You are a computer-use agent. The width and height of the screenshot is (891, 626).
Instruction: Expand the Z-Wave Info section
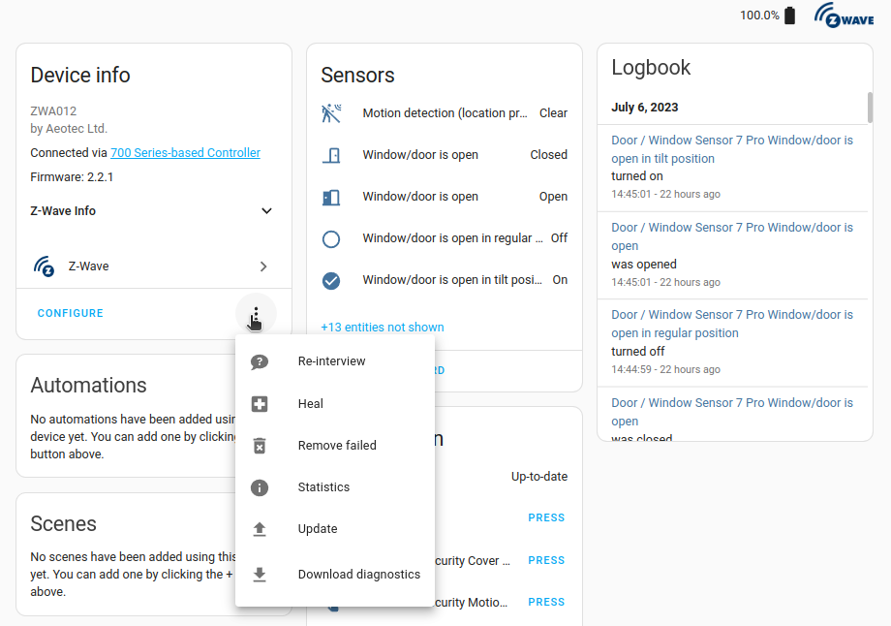[x=266, y=211]
